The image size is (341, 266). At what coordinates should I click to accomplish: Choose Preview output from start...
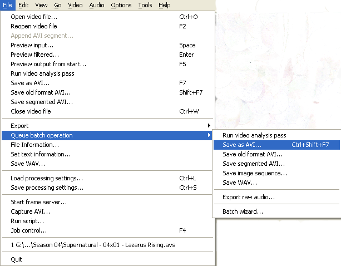[x=107, y=64]
